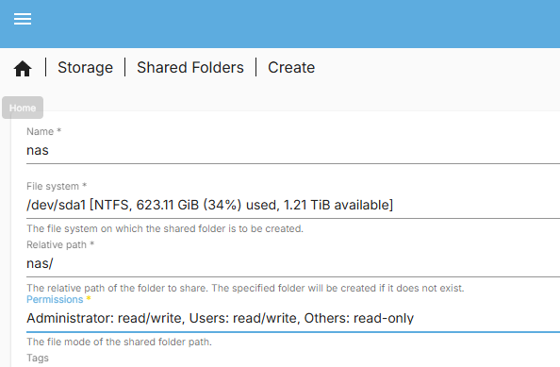Click the yellow asterisk beside Permissions

point(89,298)
